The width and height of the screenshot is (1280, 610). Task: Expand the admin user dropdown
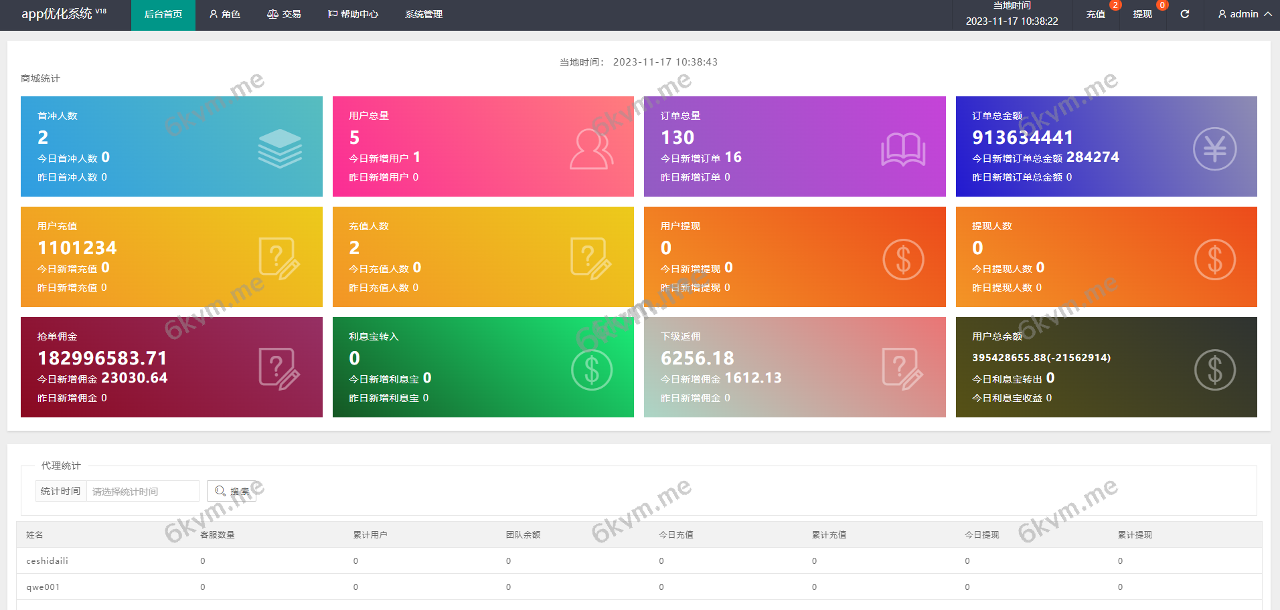1244,14
